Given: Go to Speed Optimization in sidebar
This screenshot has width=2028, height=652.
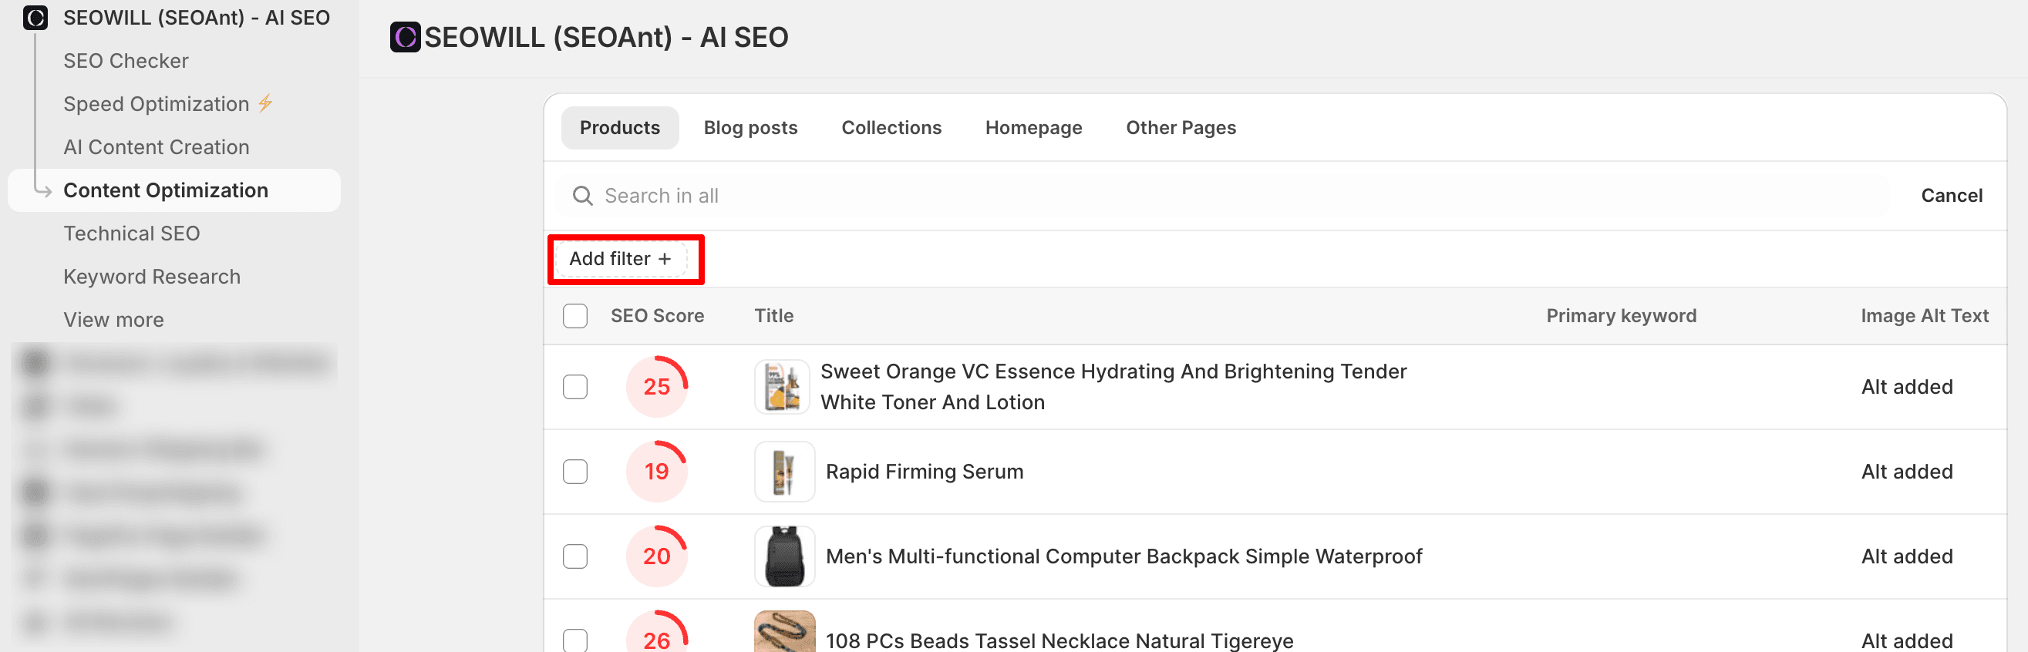Looking at the screenshot, I should (x=156, y=104).
